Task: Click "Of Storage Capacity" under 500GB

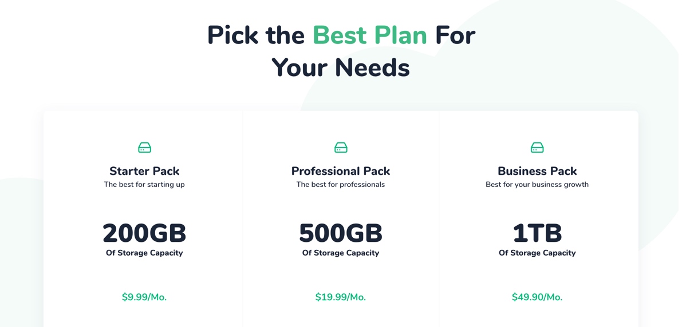Action: [x=341, y=253]
